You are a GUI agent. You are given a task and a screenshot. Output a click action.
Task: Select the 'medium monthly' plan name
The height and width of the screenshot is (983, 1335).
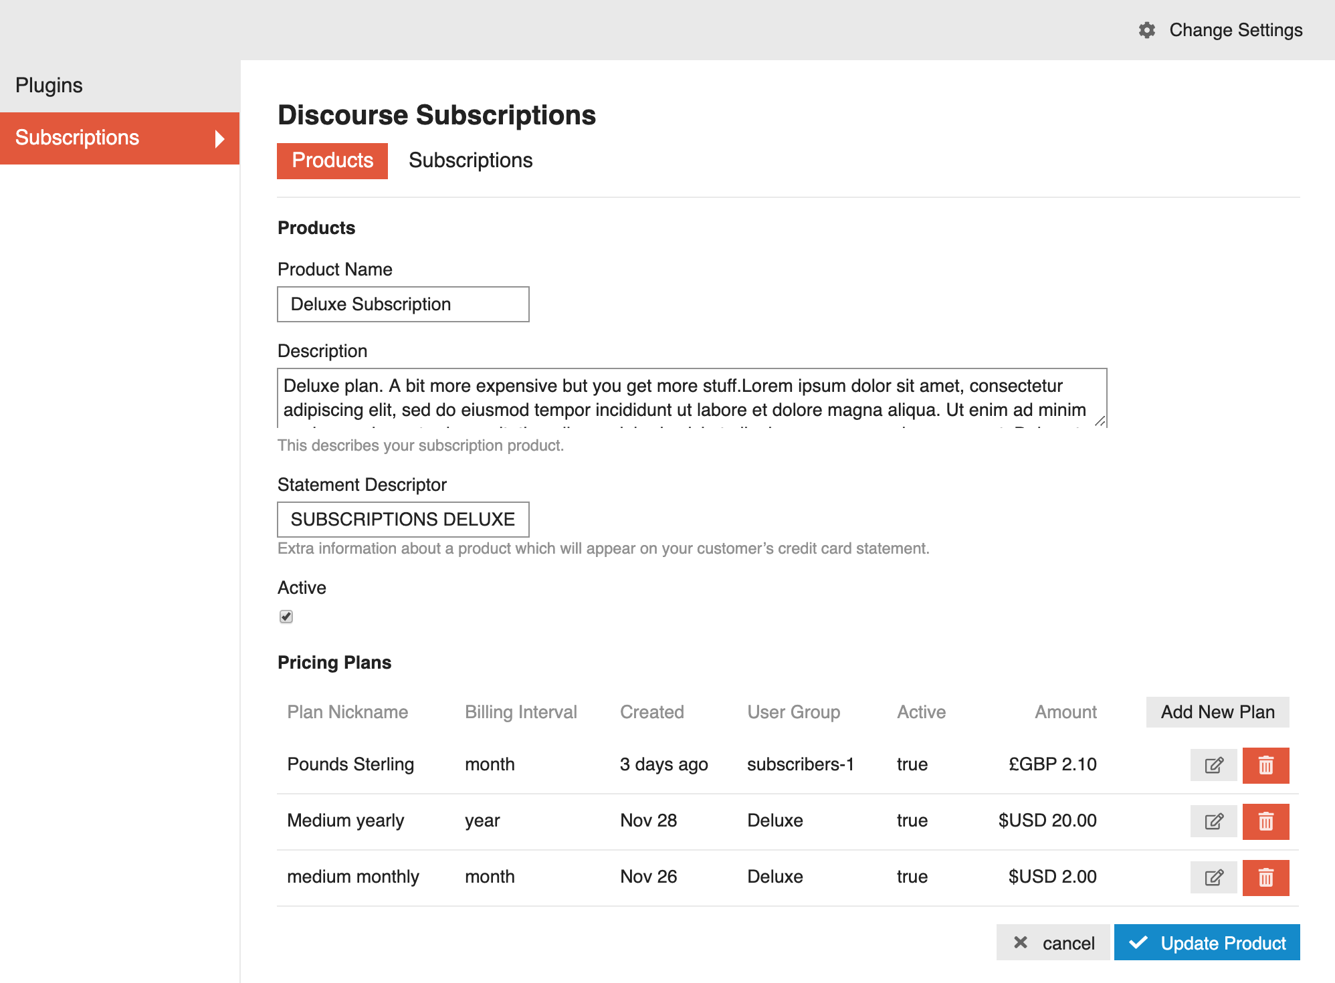tap(353, 877)
